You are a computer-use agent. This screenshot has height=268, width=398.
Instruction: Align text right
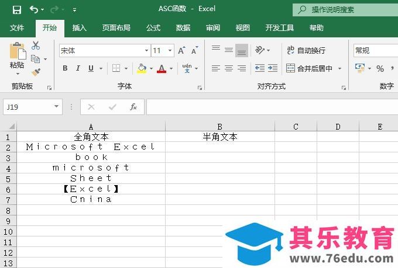(242, 68)
